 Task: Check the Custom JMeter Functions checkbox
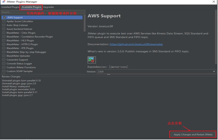(4, 67)
